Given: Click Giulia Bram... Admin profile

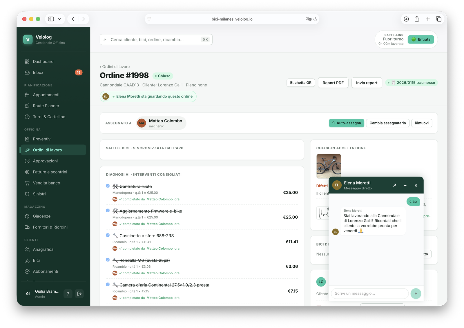Looking at the screenshot, I should pyautogui.click(x=43, y=294).
